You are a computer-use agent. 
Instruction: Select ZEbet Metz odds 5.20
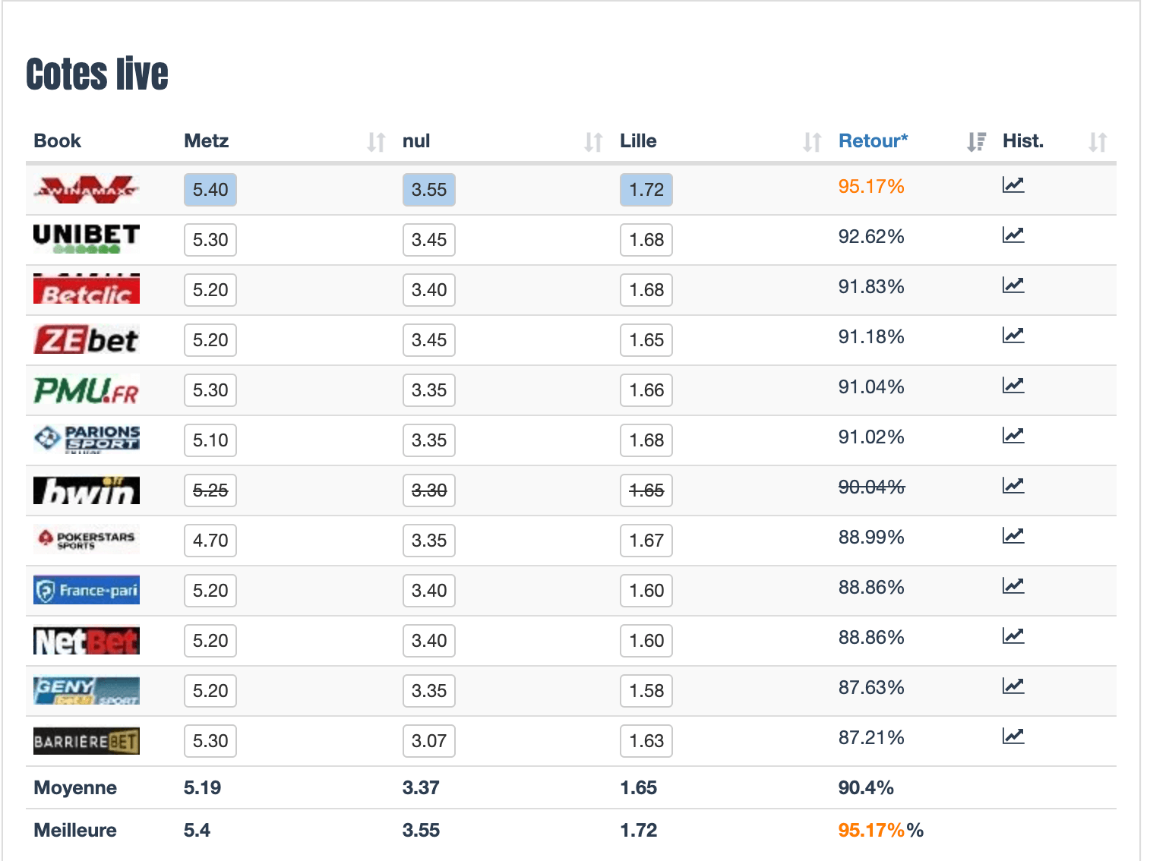click(x=210, y=340)
